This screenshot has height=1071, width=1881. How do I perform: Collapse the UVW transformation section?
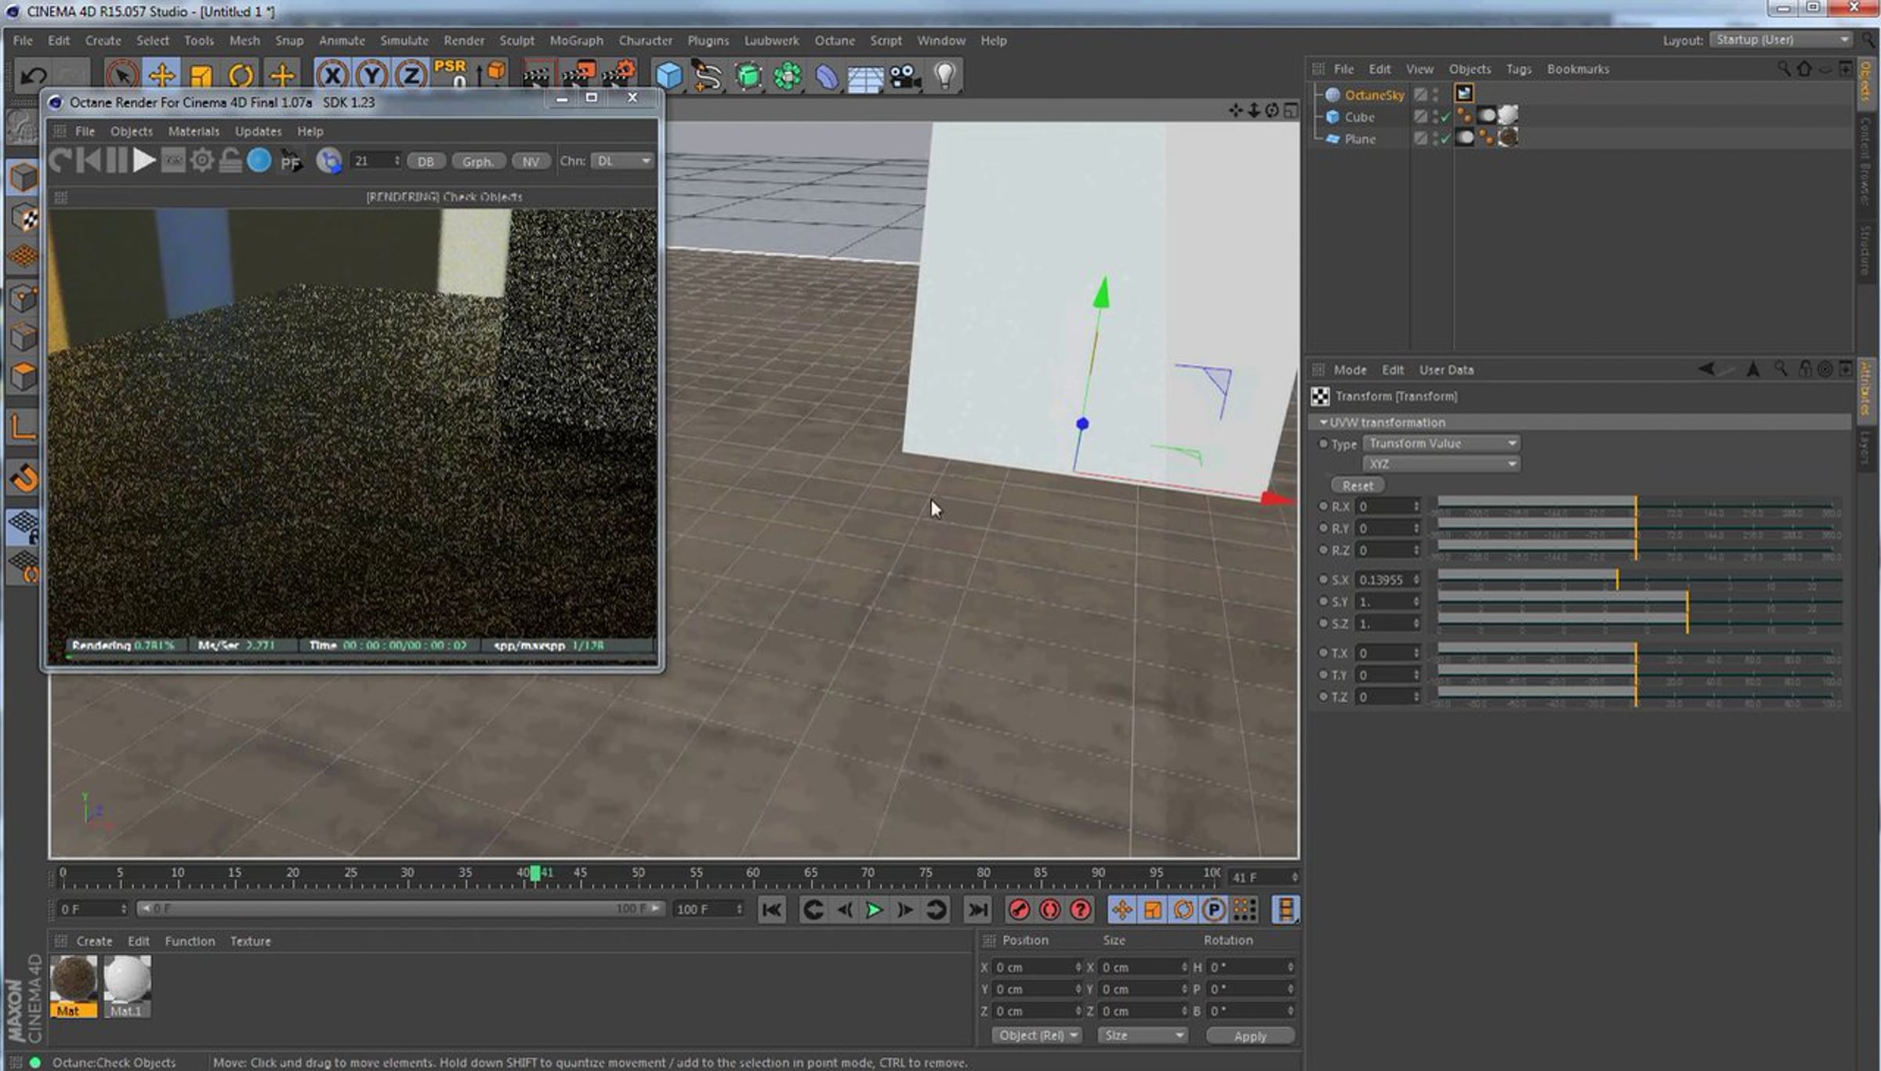pos(1324,422)
